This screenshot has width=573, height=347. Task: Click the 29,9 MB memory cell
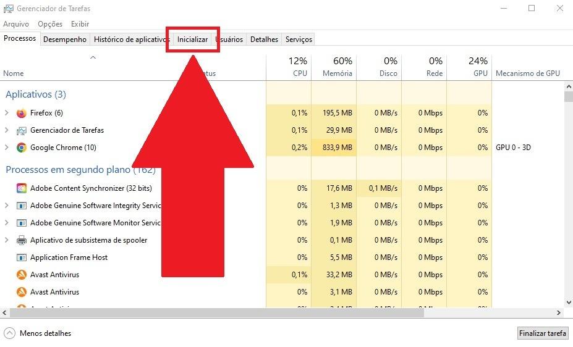pos(334,130)
